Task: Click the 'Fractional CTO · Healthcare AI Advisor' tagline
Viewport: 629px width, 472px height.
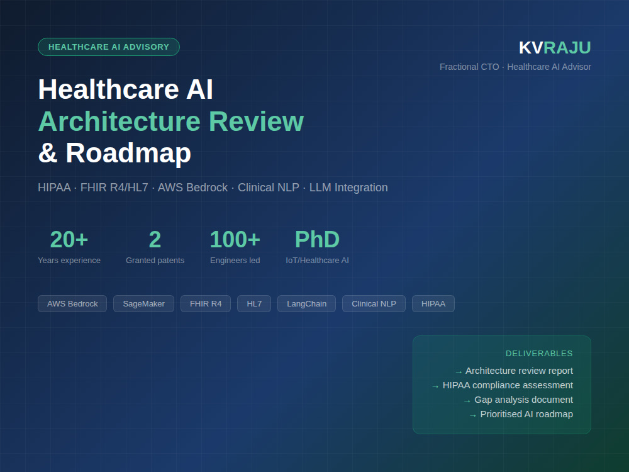Action: click(x=515, y=67)
